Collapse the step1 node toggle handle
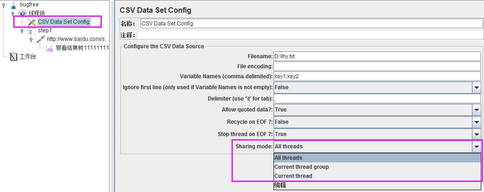This screenshot has height=192, width=484. (22, 31)
